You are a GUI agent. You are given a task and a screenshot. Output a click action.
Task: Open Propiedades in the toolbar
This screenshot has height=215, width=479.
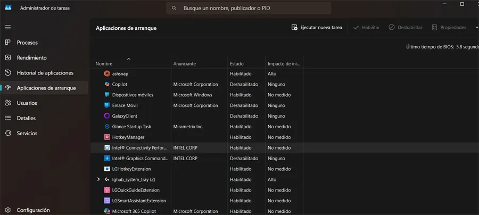tap(449, 27)
